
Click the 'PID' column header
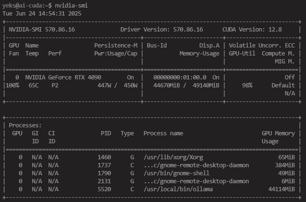click(x=106, y=133)
